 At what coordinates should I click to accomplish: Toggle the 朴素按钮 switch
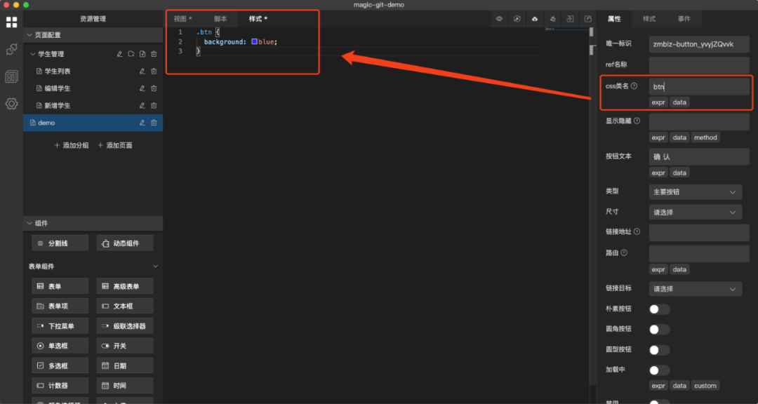[659, 309]
